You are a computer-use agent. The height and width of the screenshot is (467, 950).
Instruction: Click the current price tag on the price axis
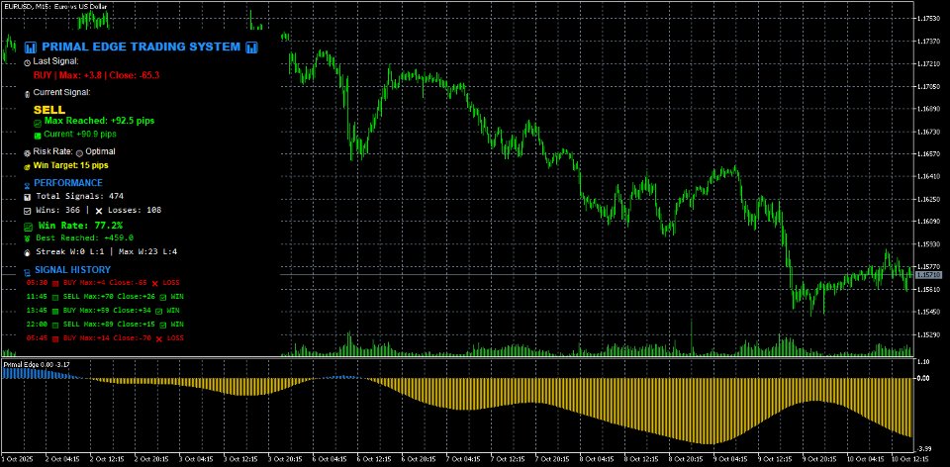pos(928,275)
